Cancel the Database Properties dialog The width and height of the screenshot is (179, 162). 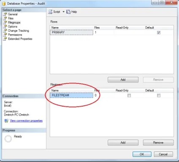coord(163,154)
